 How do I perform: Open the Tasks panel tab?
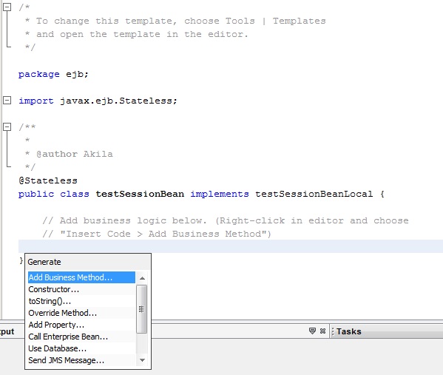tap(348, 331)
